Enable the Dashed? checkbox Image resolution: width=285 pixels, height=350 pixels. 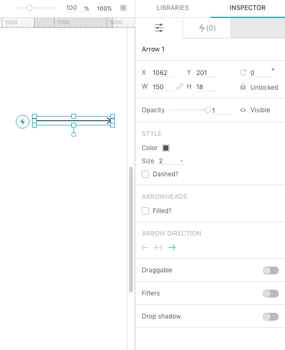145,174
